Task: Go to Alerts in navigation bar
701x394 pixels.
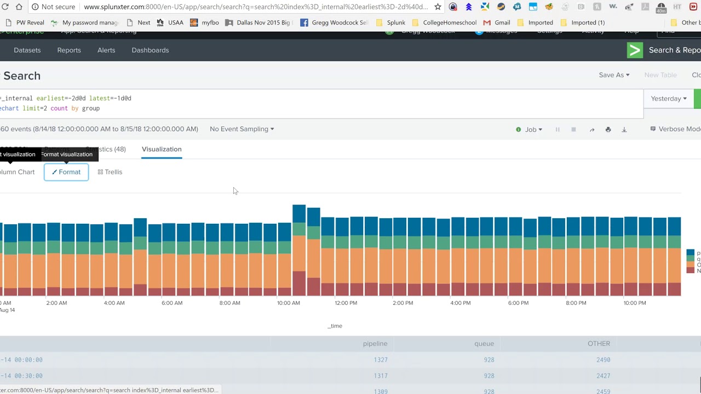Action: point(106,50)
